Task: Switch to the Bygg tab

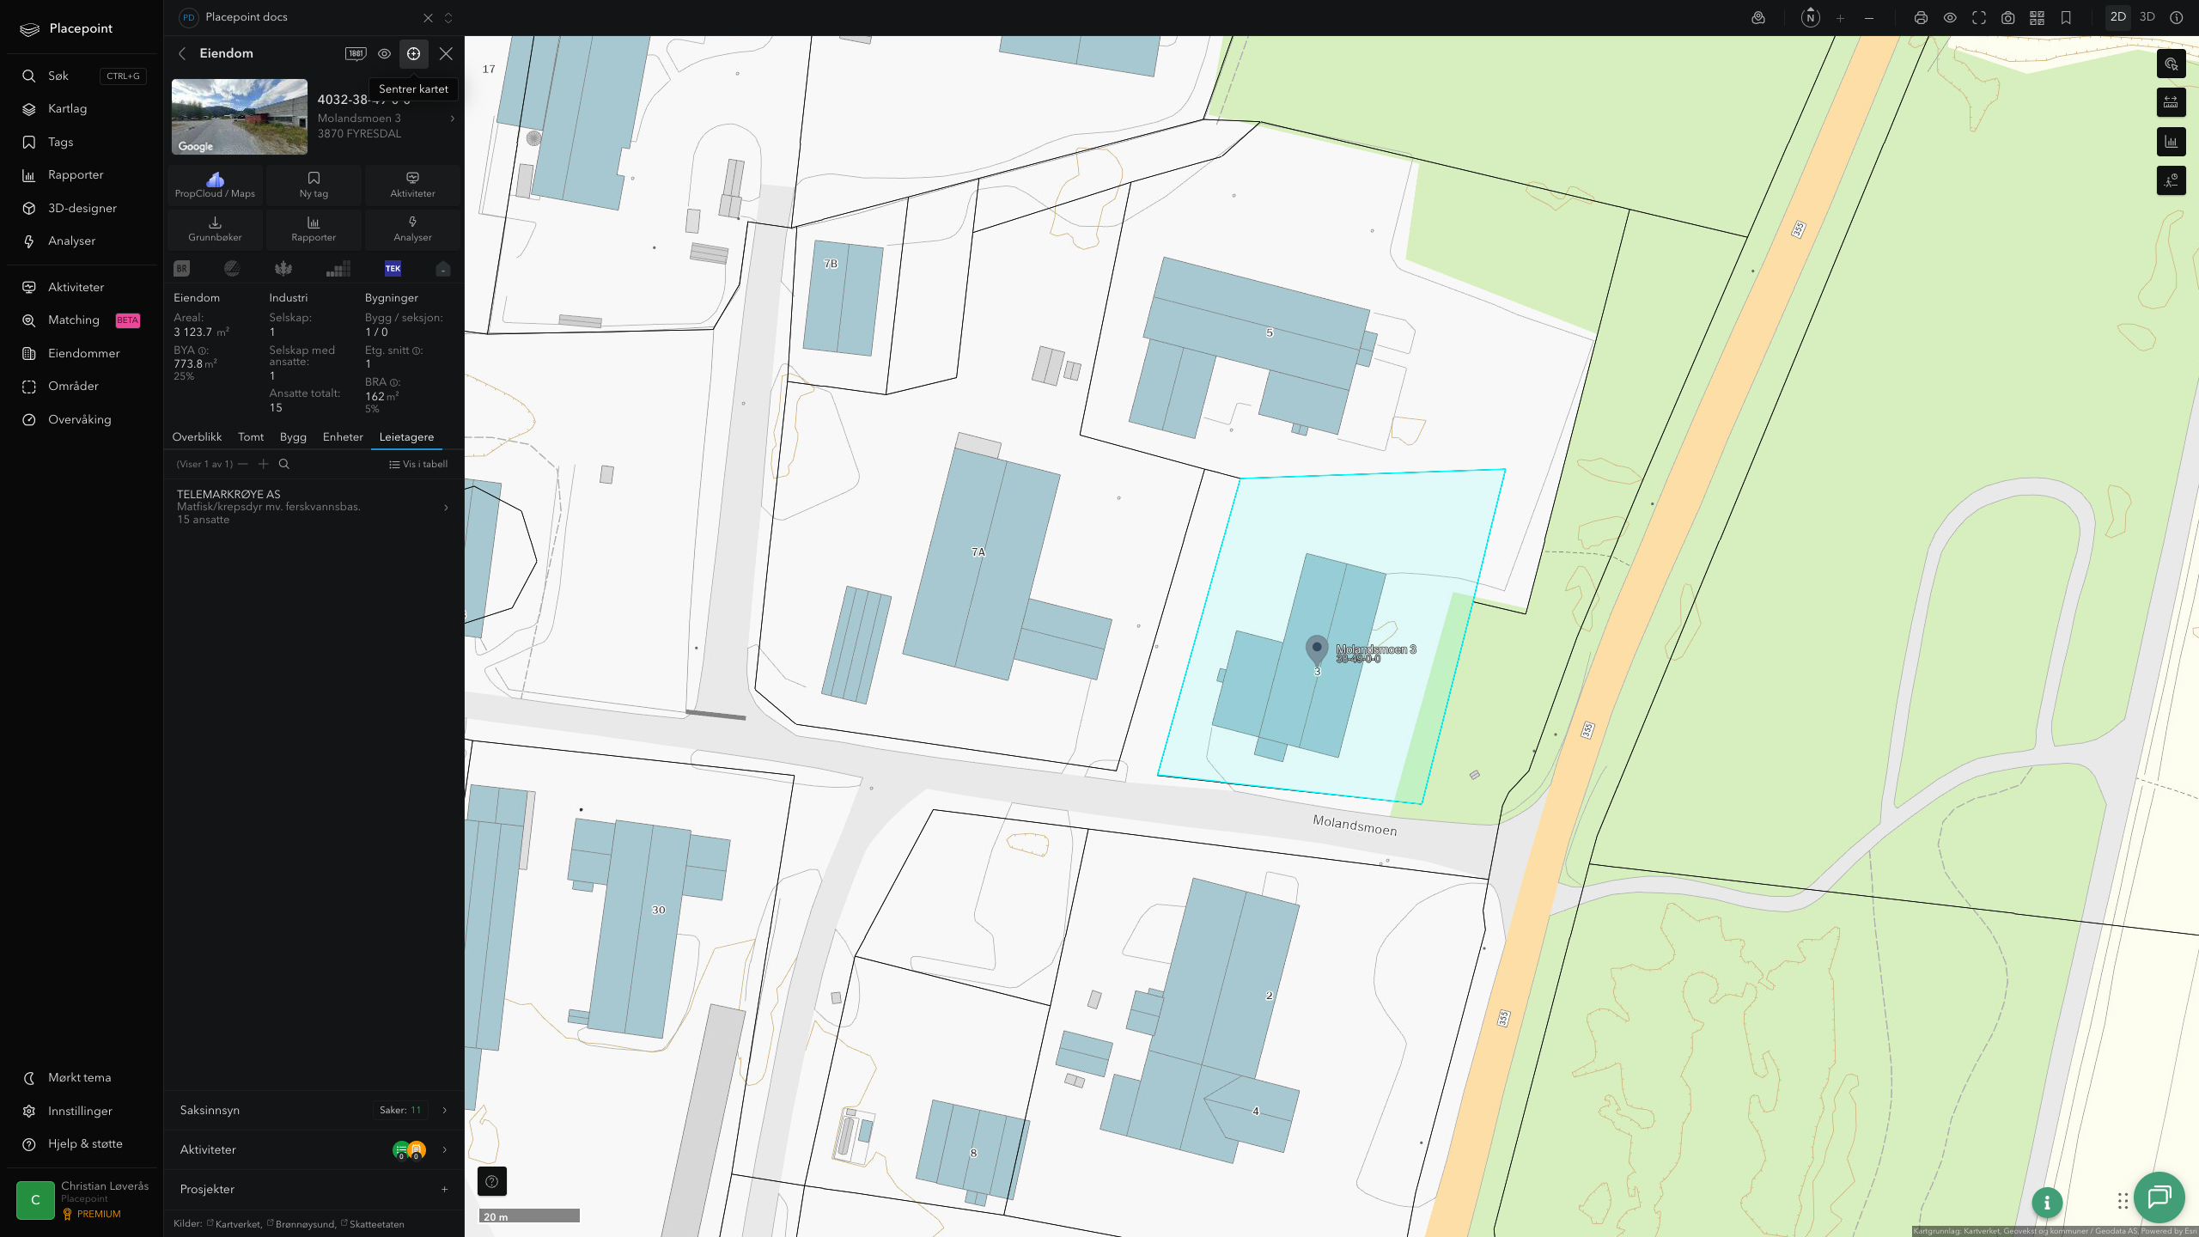Action: point(293,437)
